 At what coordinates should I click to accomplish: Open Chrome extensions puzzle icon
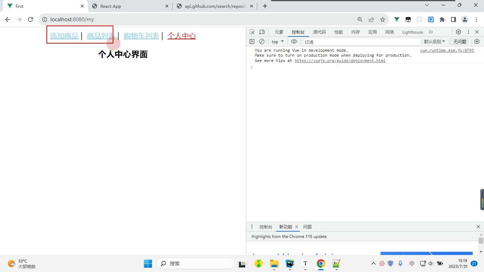pyautogui.click(x=442, y=19)
